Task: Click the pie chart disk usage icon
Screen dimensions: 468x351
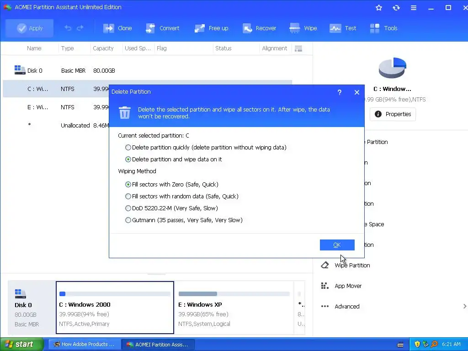Action: coord(393,68)
